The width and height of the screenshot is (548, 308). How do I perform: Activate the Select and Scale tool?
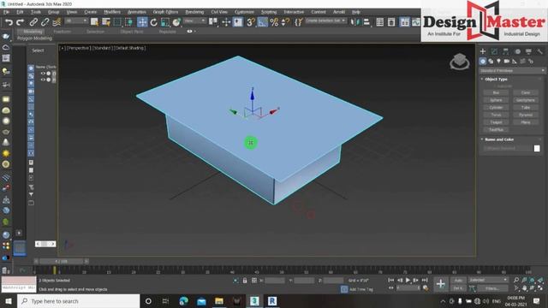point(165,22)
